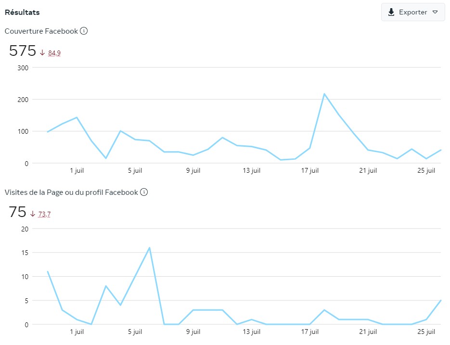
Task: Click 17 juil label on coverage chart
Action: point(309,170)
